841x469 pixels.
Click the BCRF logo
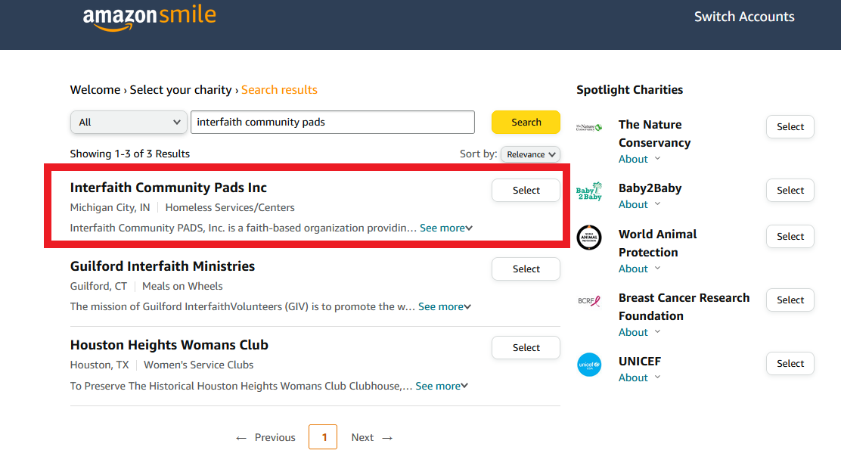(589, 301)
